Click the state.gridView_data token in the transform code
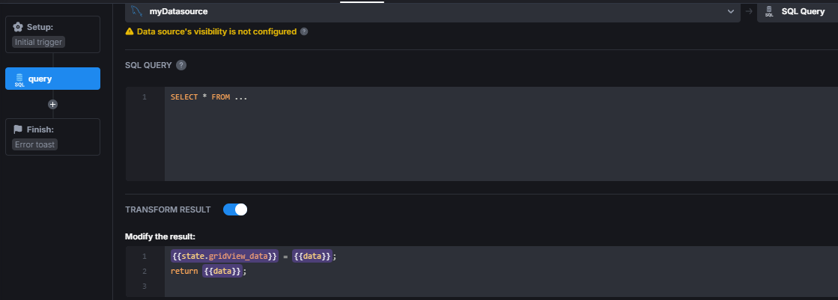 click(x=225, y=257)
